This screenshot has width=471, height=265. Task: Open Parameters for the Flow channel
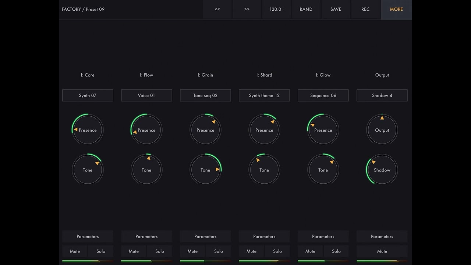pos(146,236)
